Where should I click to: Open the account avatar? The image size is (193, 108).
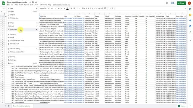(x=189, y=3)
